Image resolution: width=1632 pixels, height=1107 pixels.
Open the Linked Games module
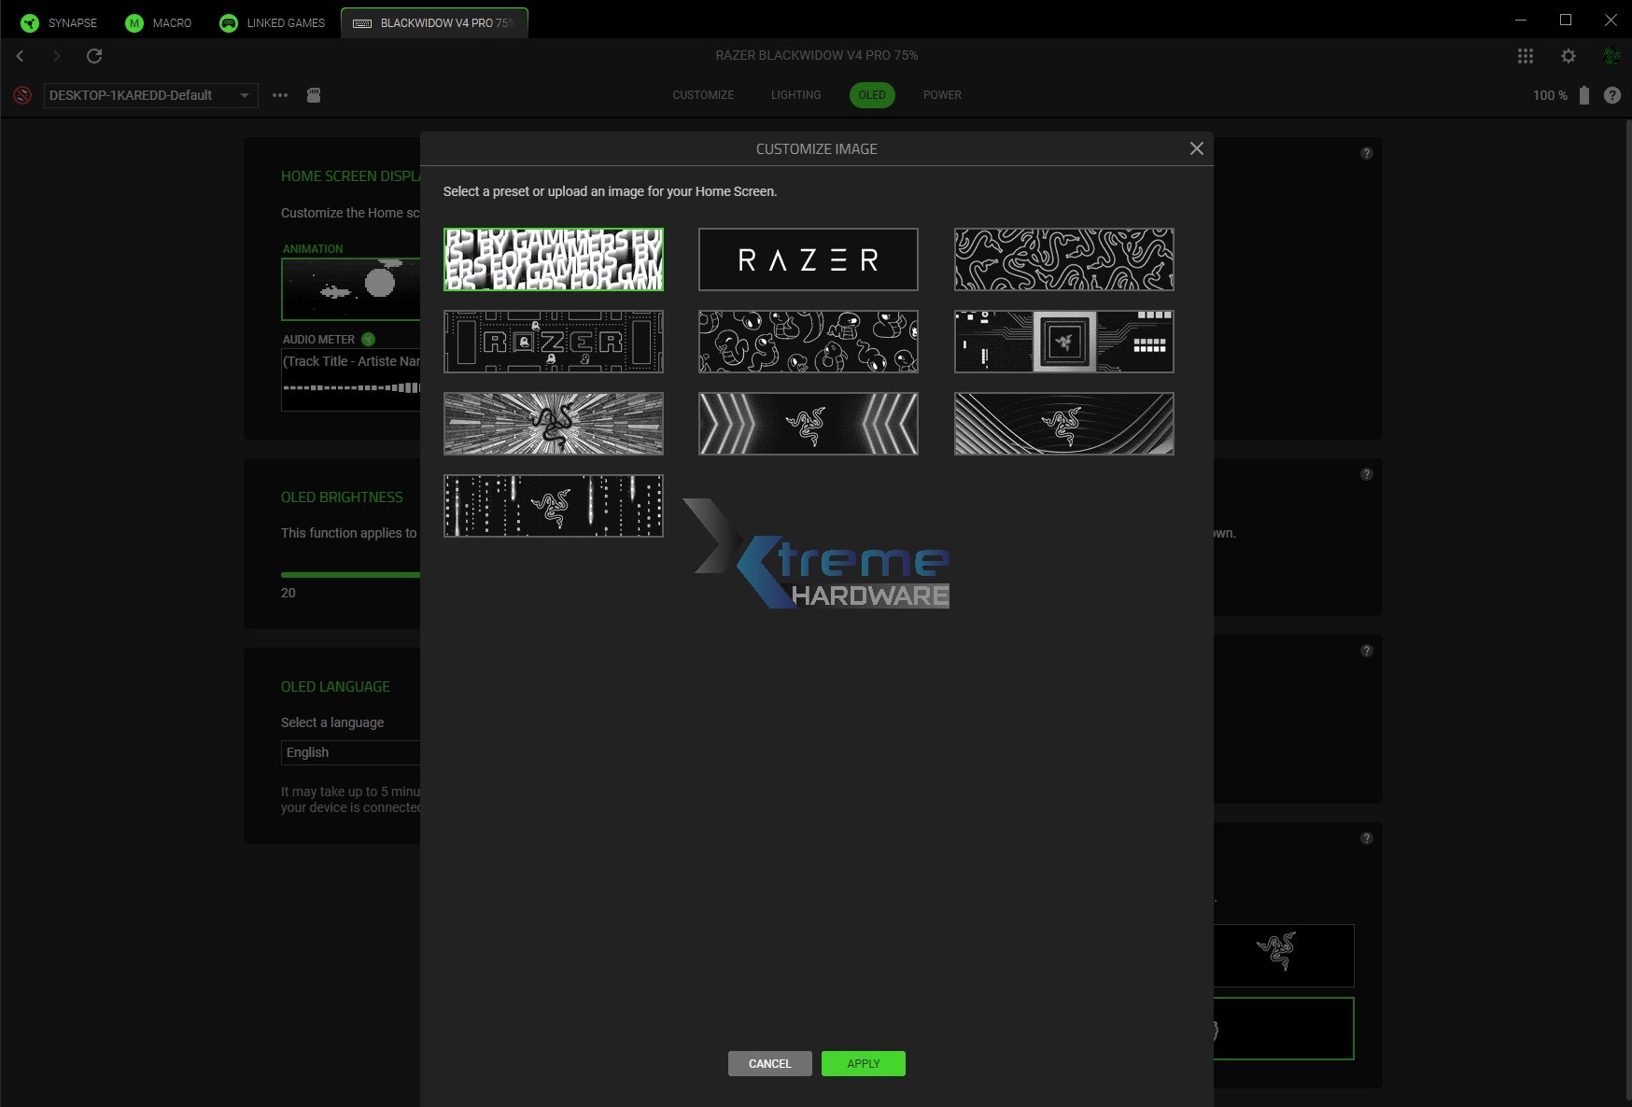pyautogui.click(x=271, y=22)
